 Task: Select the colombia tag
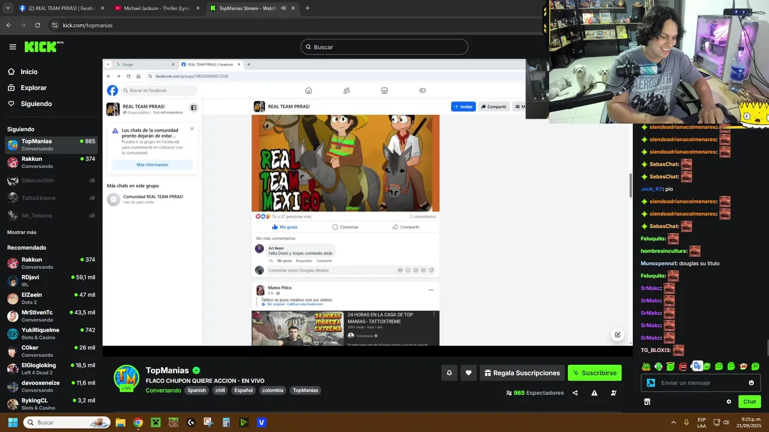[x=272, y=390]
